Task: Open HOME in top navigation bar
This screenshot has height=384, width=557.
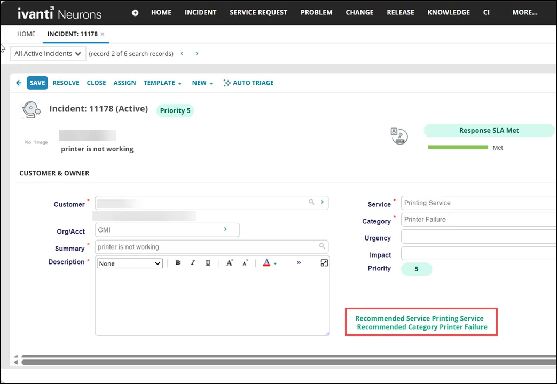Action: pos(161,12)
